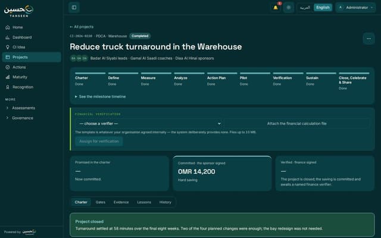The width and height of the screenshot is (381, 238).
Task: Open Actions page
Action: click(x=32, y=67)
